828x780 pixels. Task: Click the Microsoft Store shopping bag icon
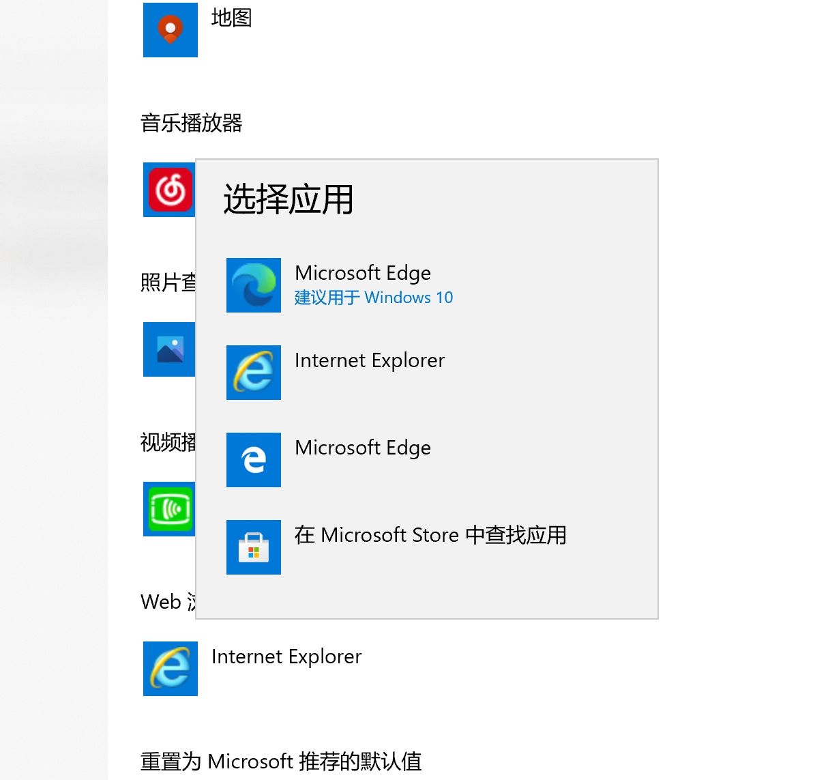tap(253, 547)
